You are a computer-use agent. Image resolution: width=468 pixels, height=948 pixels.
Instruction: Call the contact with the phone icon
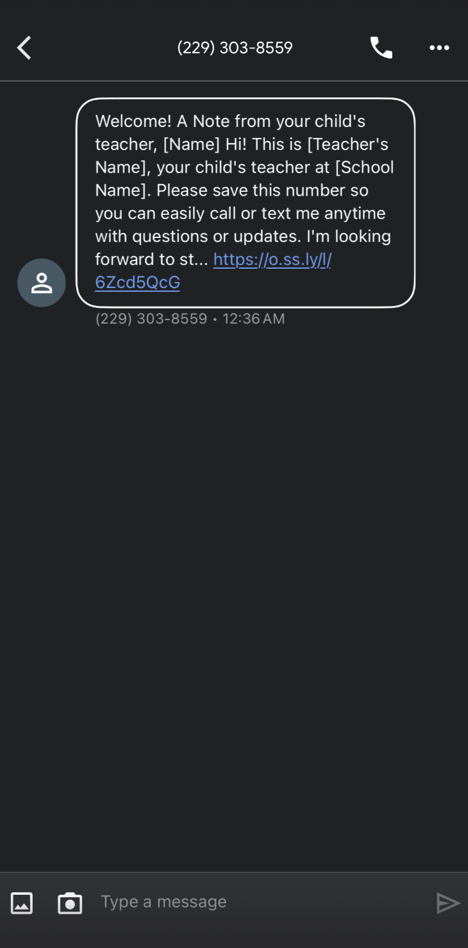[x=381, y=48]
